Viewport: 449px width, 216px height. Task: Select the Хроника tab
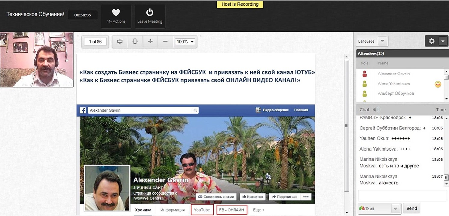coord(143,210)
